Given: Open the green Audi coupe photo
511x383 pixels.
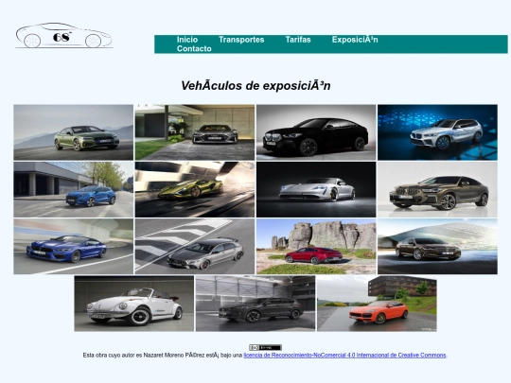Looking at the screenshot, I should (73, 132).
